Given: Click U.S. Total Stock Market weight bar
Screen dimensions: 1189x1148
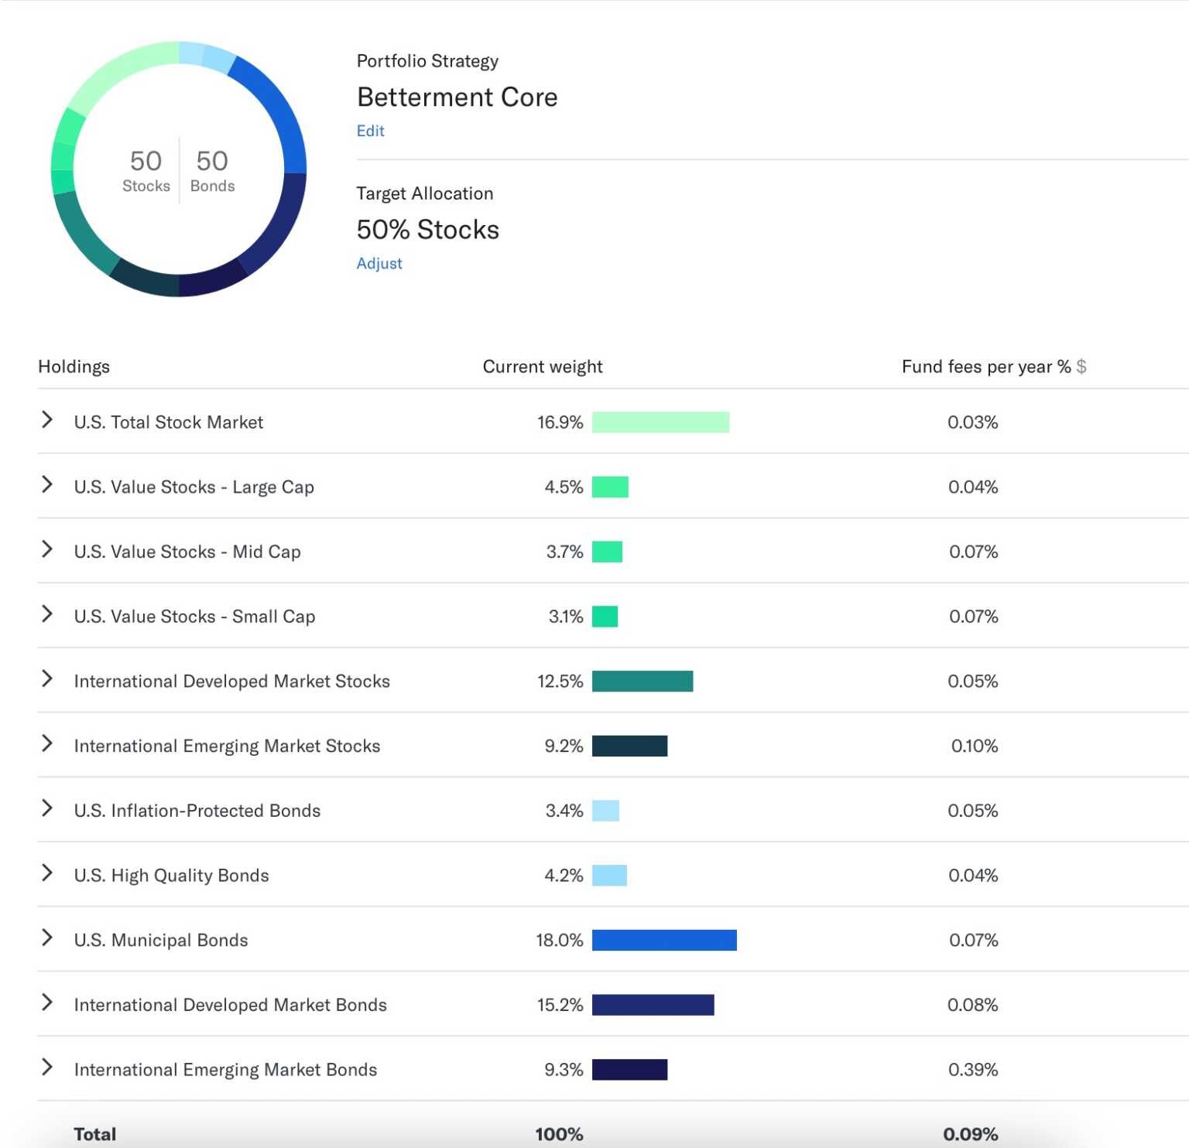Looking at the screenshot, I should pyautogui.click(x=660, y=422).
